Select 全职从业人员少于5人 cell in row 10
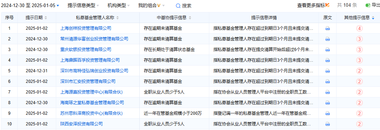The height and width of the screenshot is (130, 380). pyautogui.click(x=164, y=124)
